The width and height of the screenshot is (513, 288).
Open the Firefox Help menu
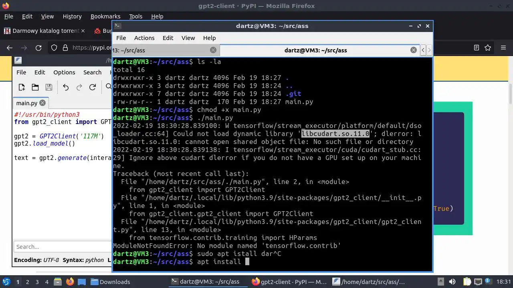[157, 16]
